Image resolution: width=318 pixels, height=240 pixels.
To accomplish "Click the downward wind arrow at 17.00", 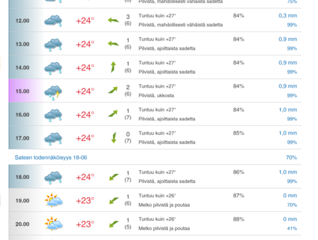I will point(114,138).
